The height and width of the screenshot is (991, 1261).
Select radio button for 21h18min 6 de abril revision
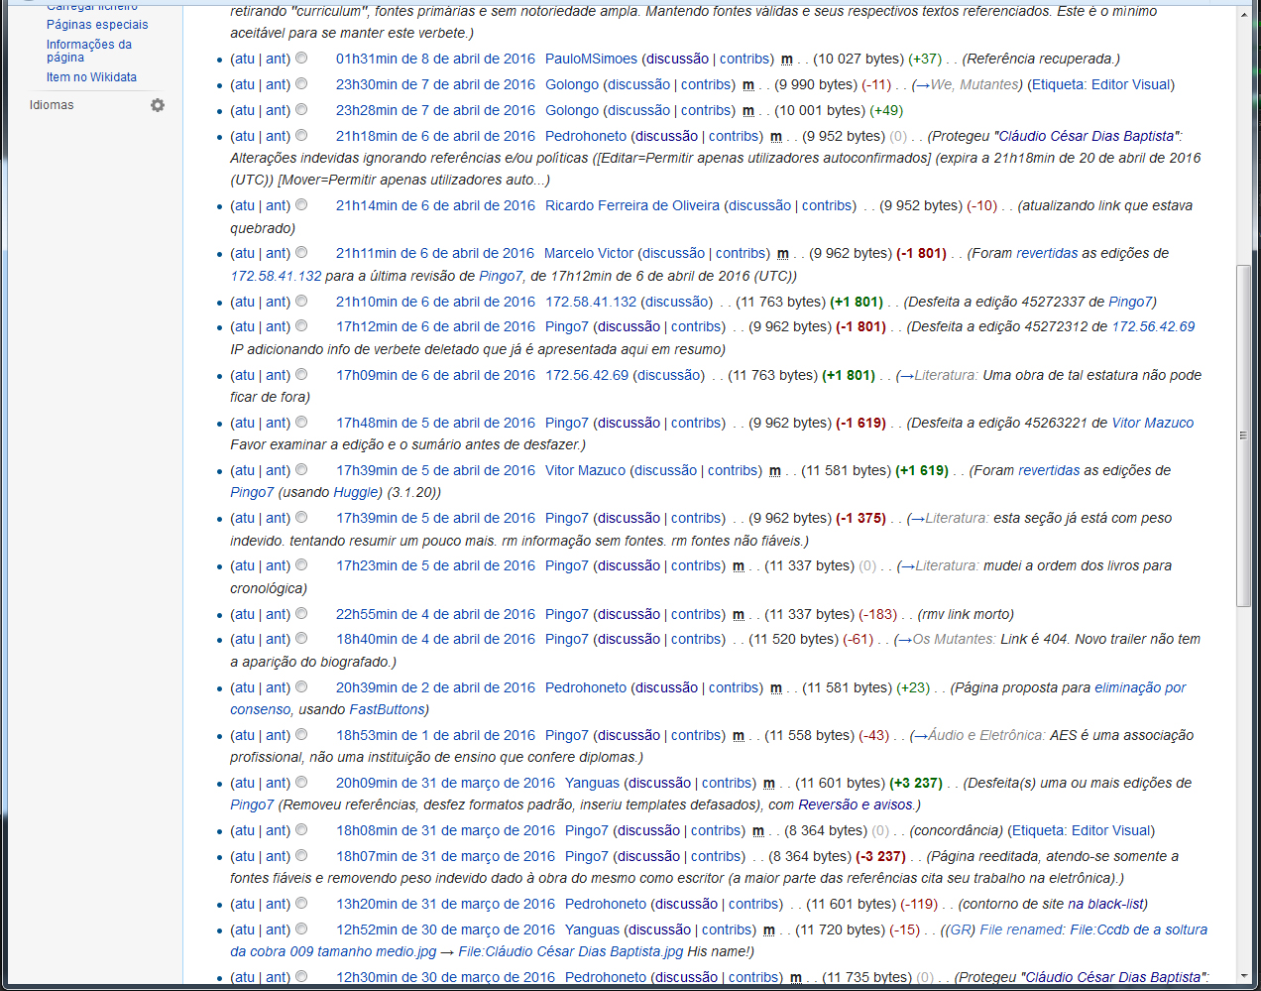point(301,136)
